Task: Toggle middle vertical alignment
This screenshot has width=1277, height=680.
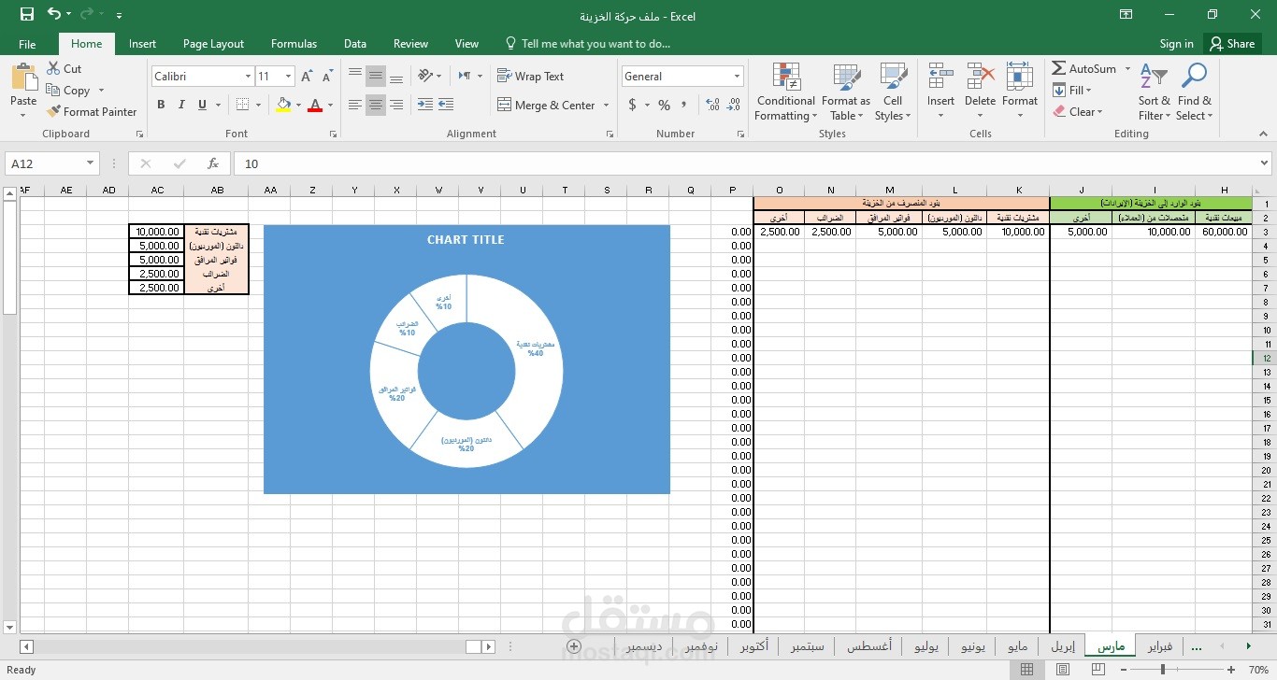Action: 376,77
